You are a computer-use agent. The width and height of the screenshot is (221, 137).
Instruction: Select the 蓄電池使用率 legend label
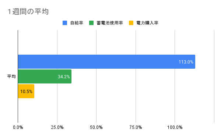click(110, 23)
